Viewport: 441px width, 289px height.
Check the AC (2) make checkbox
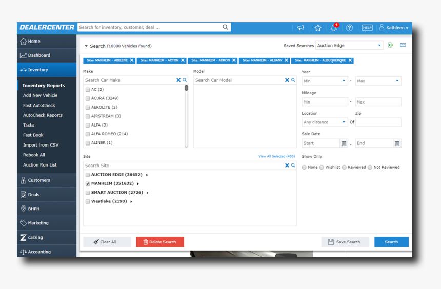pyautogui.click(x=88, y=90)
